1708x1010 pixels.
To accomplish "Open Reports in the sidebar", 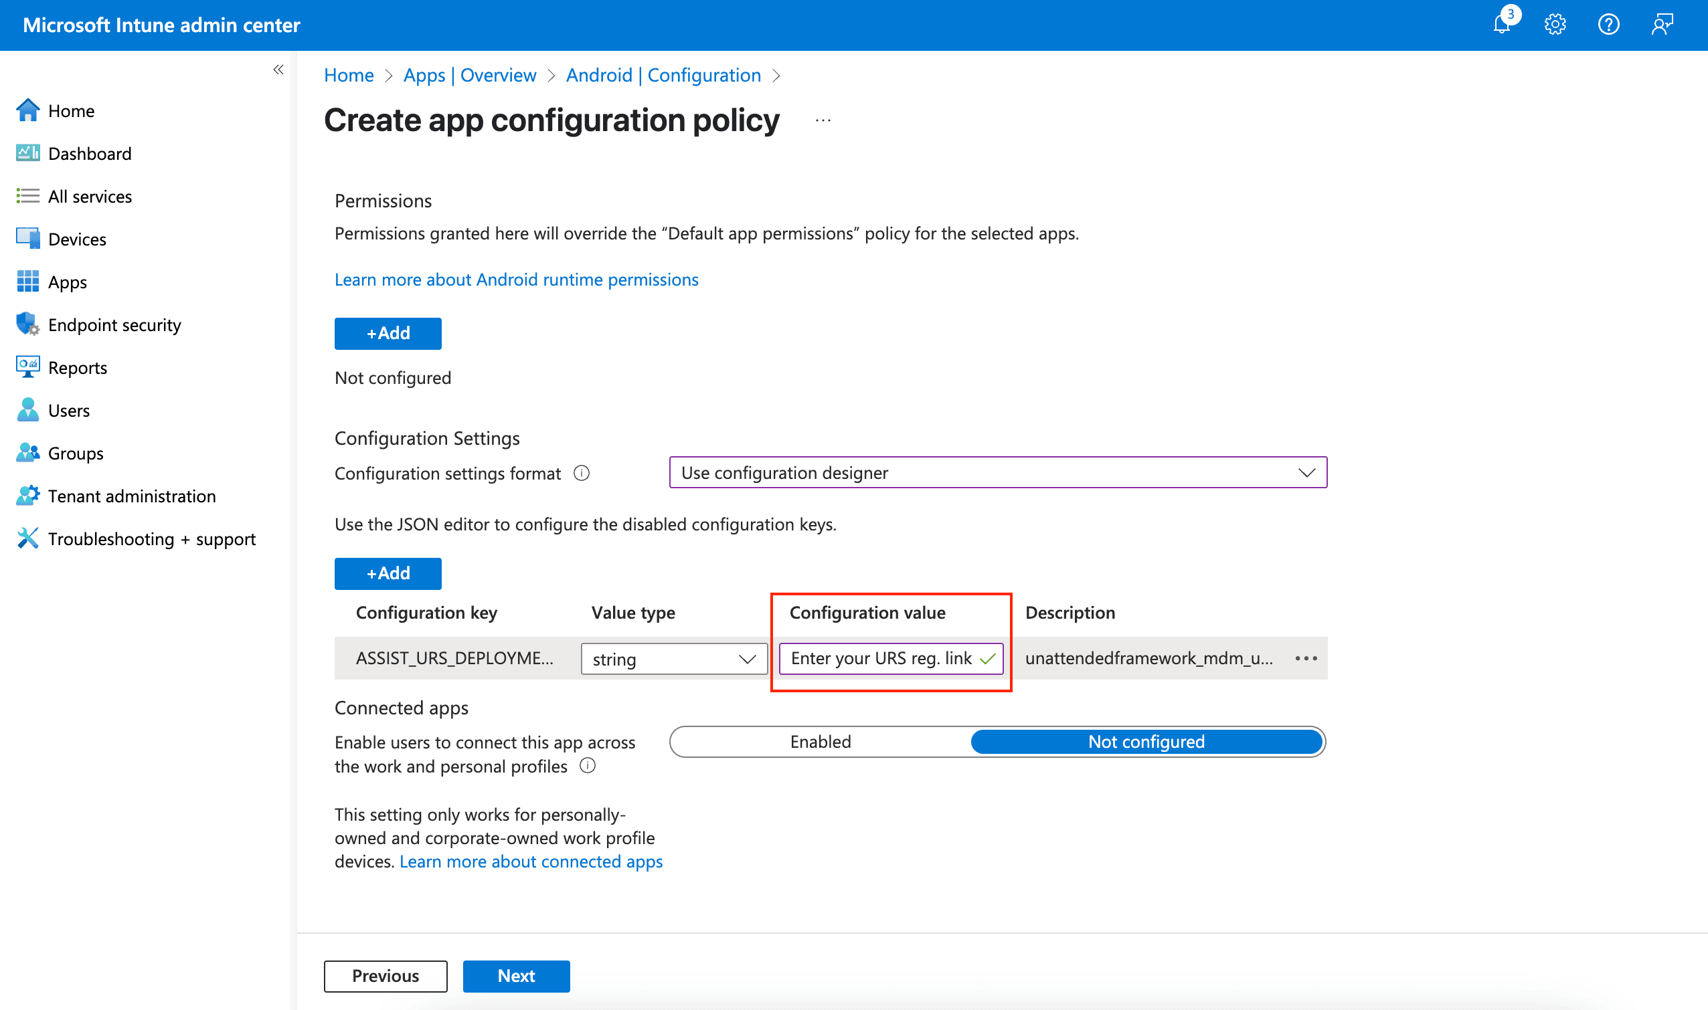I will pos(78,368).
